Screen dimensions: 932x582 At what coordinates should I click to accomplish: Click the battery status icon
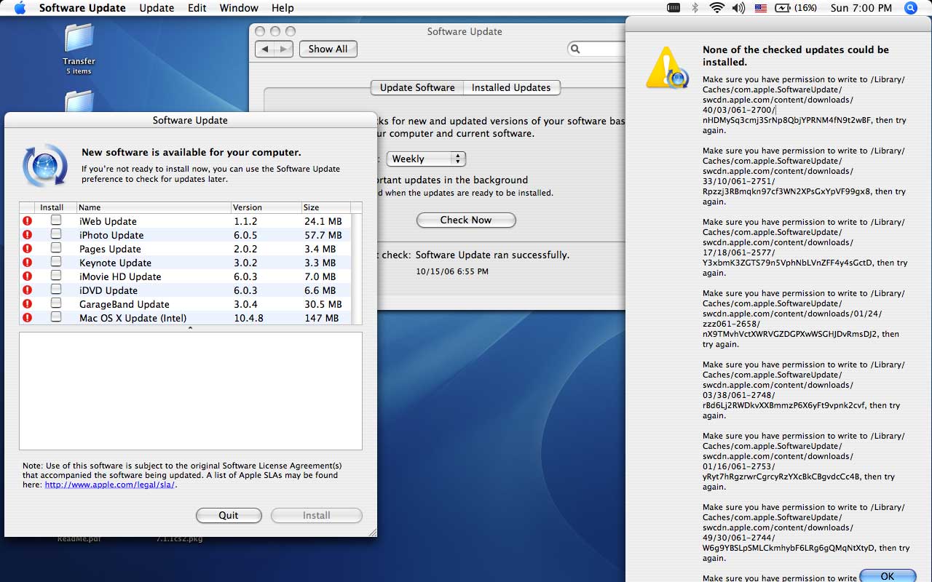pos(783,8)
